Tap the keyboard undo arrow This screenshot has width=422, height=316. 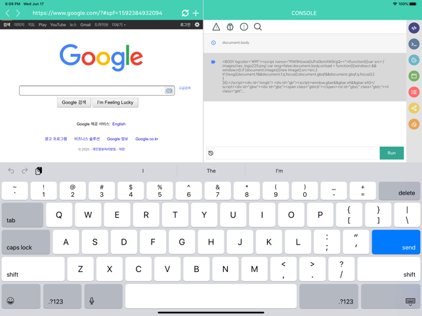tap(11, 170)
